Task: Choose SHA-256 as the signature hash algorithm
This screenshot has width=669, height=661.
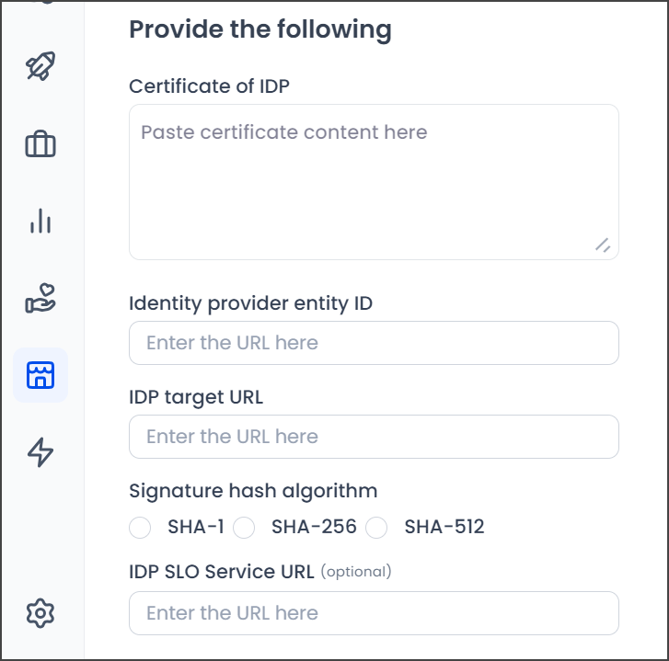Action: point(244,528)
